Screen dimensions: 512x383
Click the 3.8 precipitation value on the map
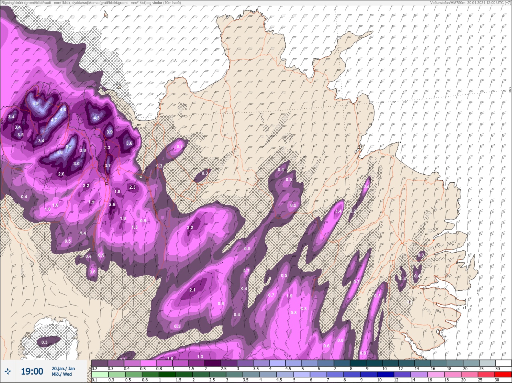point(83,151)
